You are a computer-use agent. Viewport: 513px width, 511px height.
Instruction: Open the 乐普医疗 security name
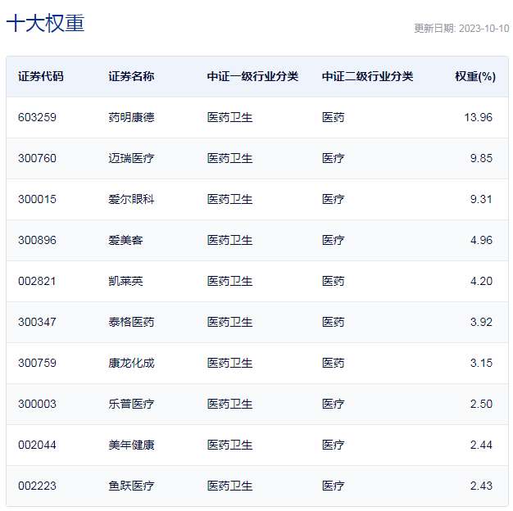[x=131, y=404]
